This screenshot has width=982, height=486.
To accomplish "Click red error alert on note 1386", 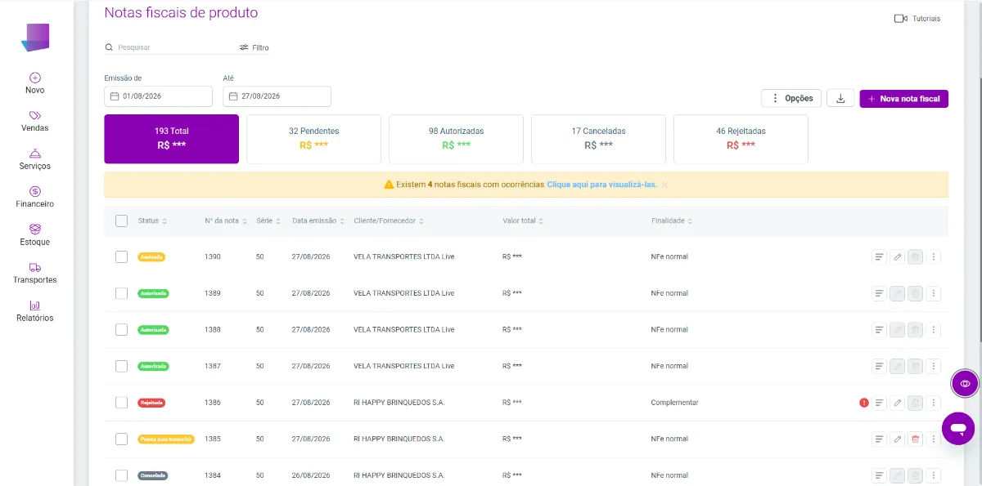I will coord(863,403).
